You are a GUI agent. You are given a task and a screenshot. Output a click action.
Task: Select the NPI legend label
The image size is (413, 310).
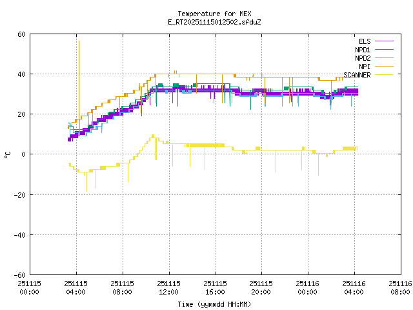click(365, 67)
